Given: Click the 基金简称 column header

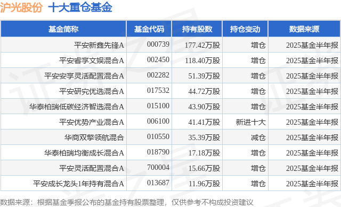Looking at the screenshot, I should 63,29.
